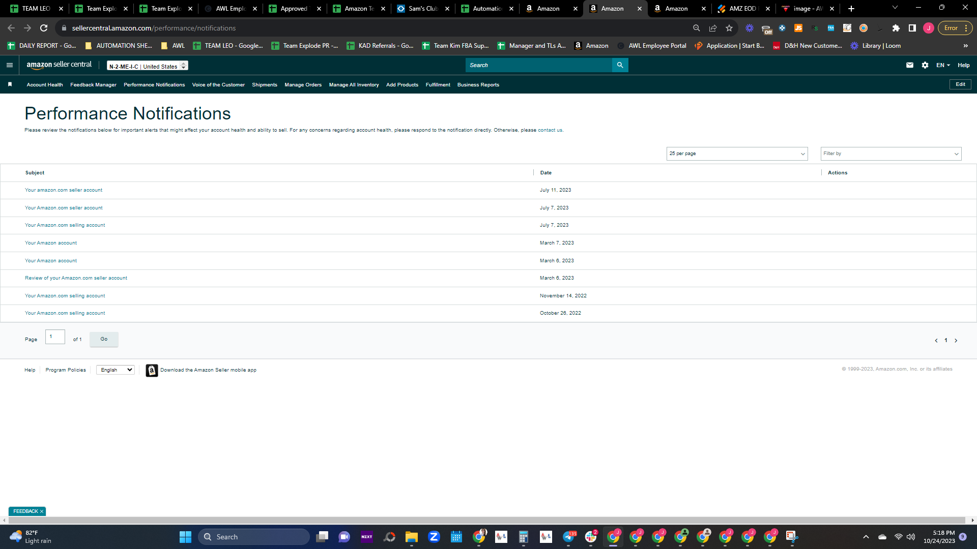The width and height of the screenshot is (977, 549).
Task: Click the share page icon in address bar
Action: [x=713, y=28]
